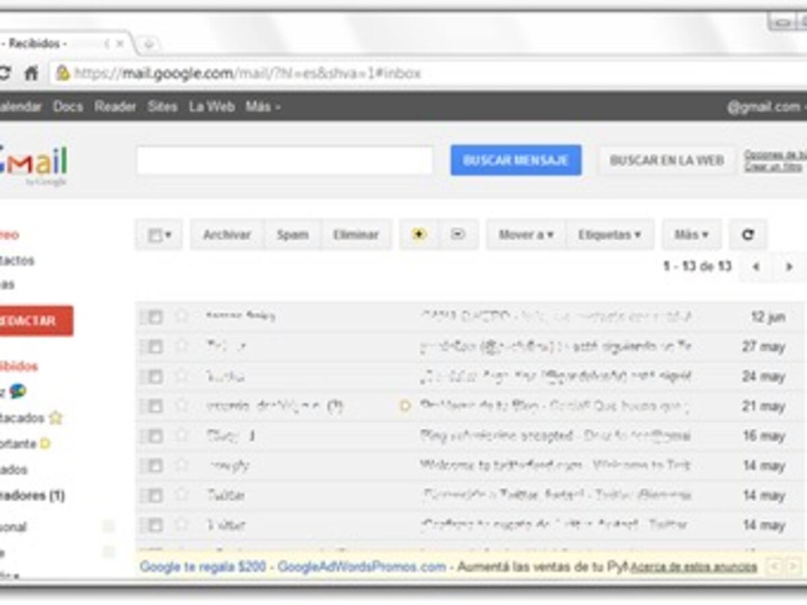The height and width of the screenshot is (605, 807).
Task: Tick checkbox of the 12 jun message
Action: coord(155,317)
